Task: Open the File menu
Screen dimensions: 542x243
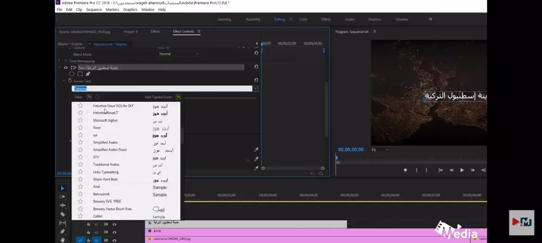Action: [60, 10]
